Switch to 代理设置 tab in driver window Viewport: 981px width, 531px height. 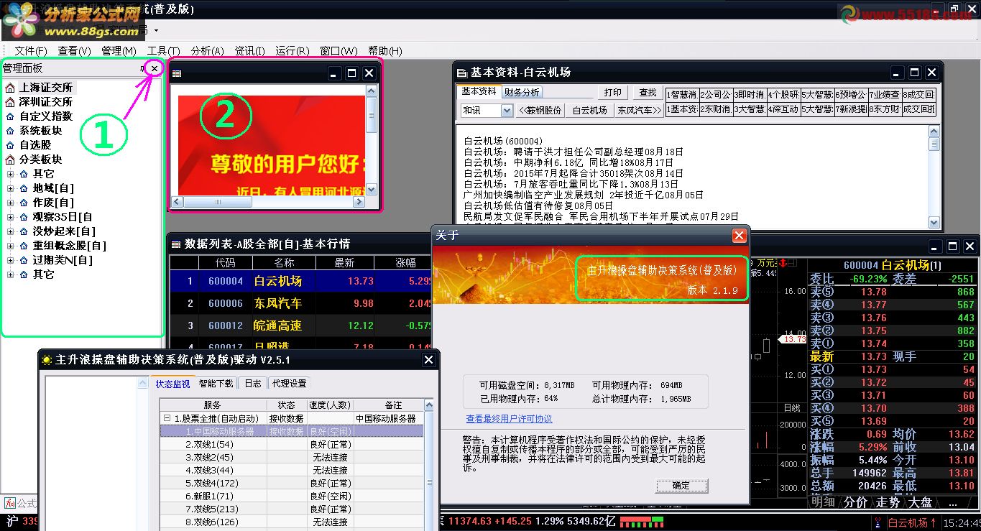point(289,384)
